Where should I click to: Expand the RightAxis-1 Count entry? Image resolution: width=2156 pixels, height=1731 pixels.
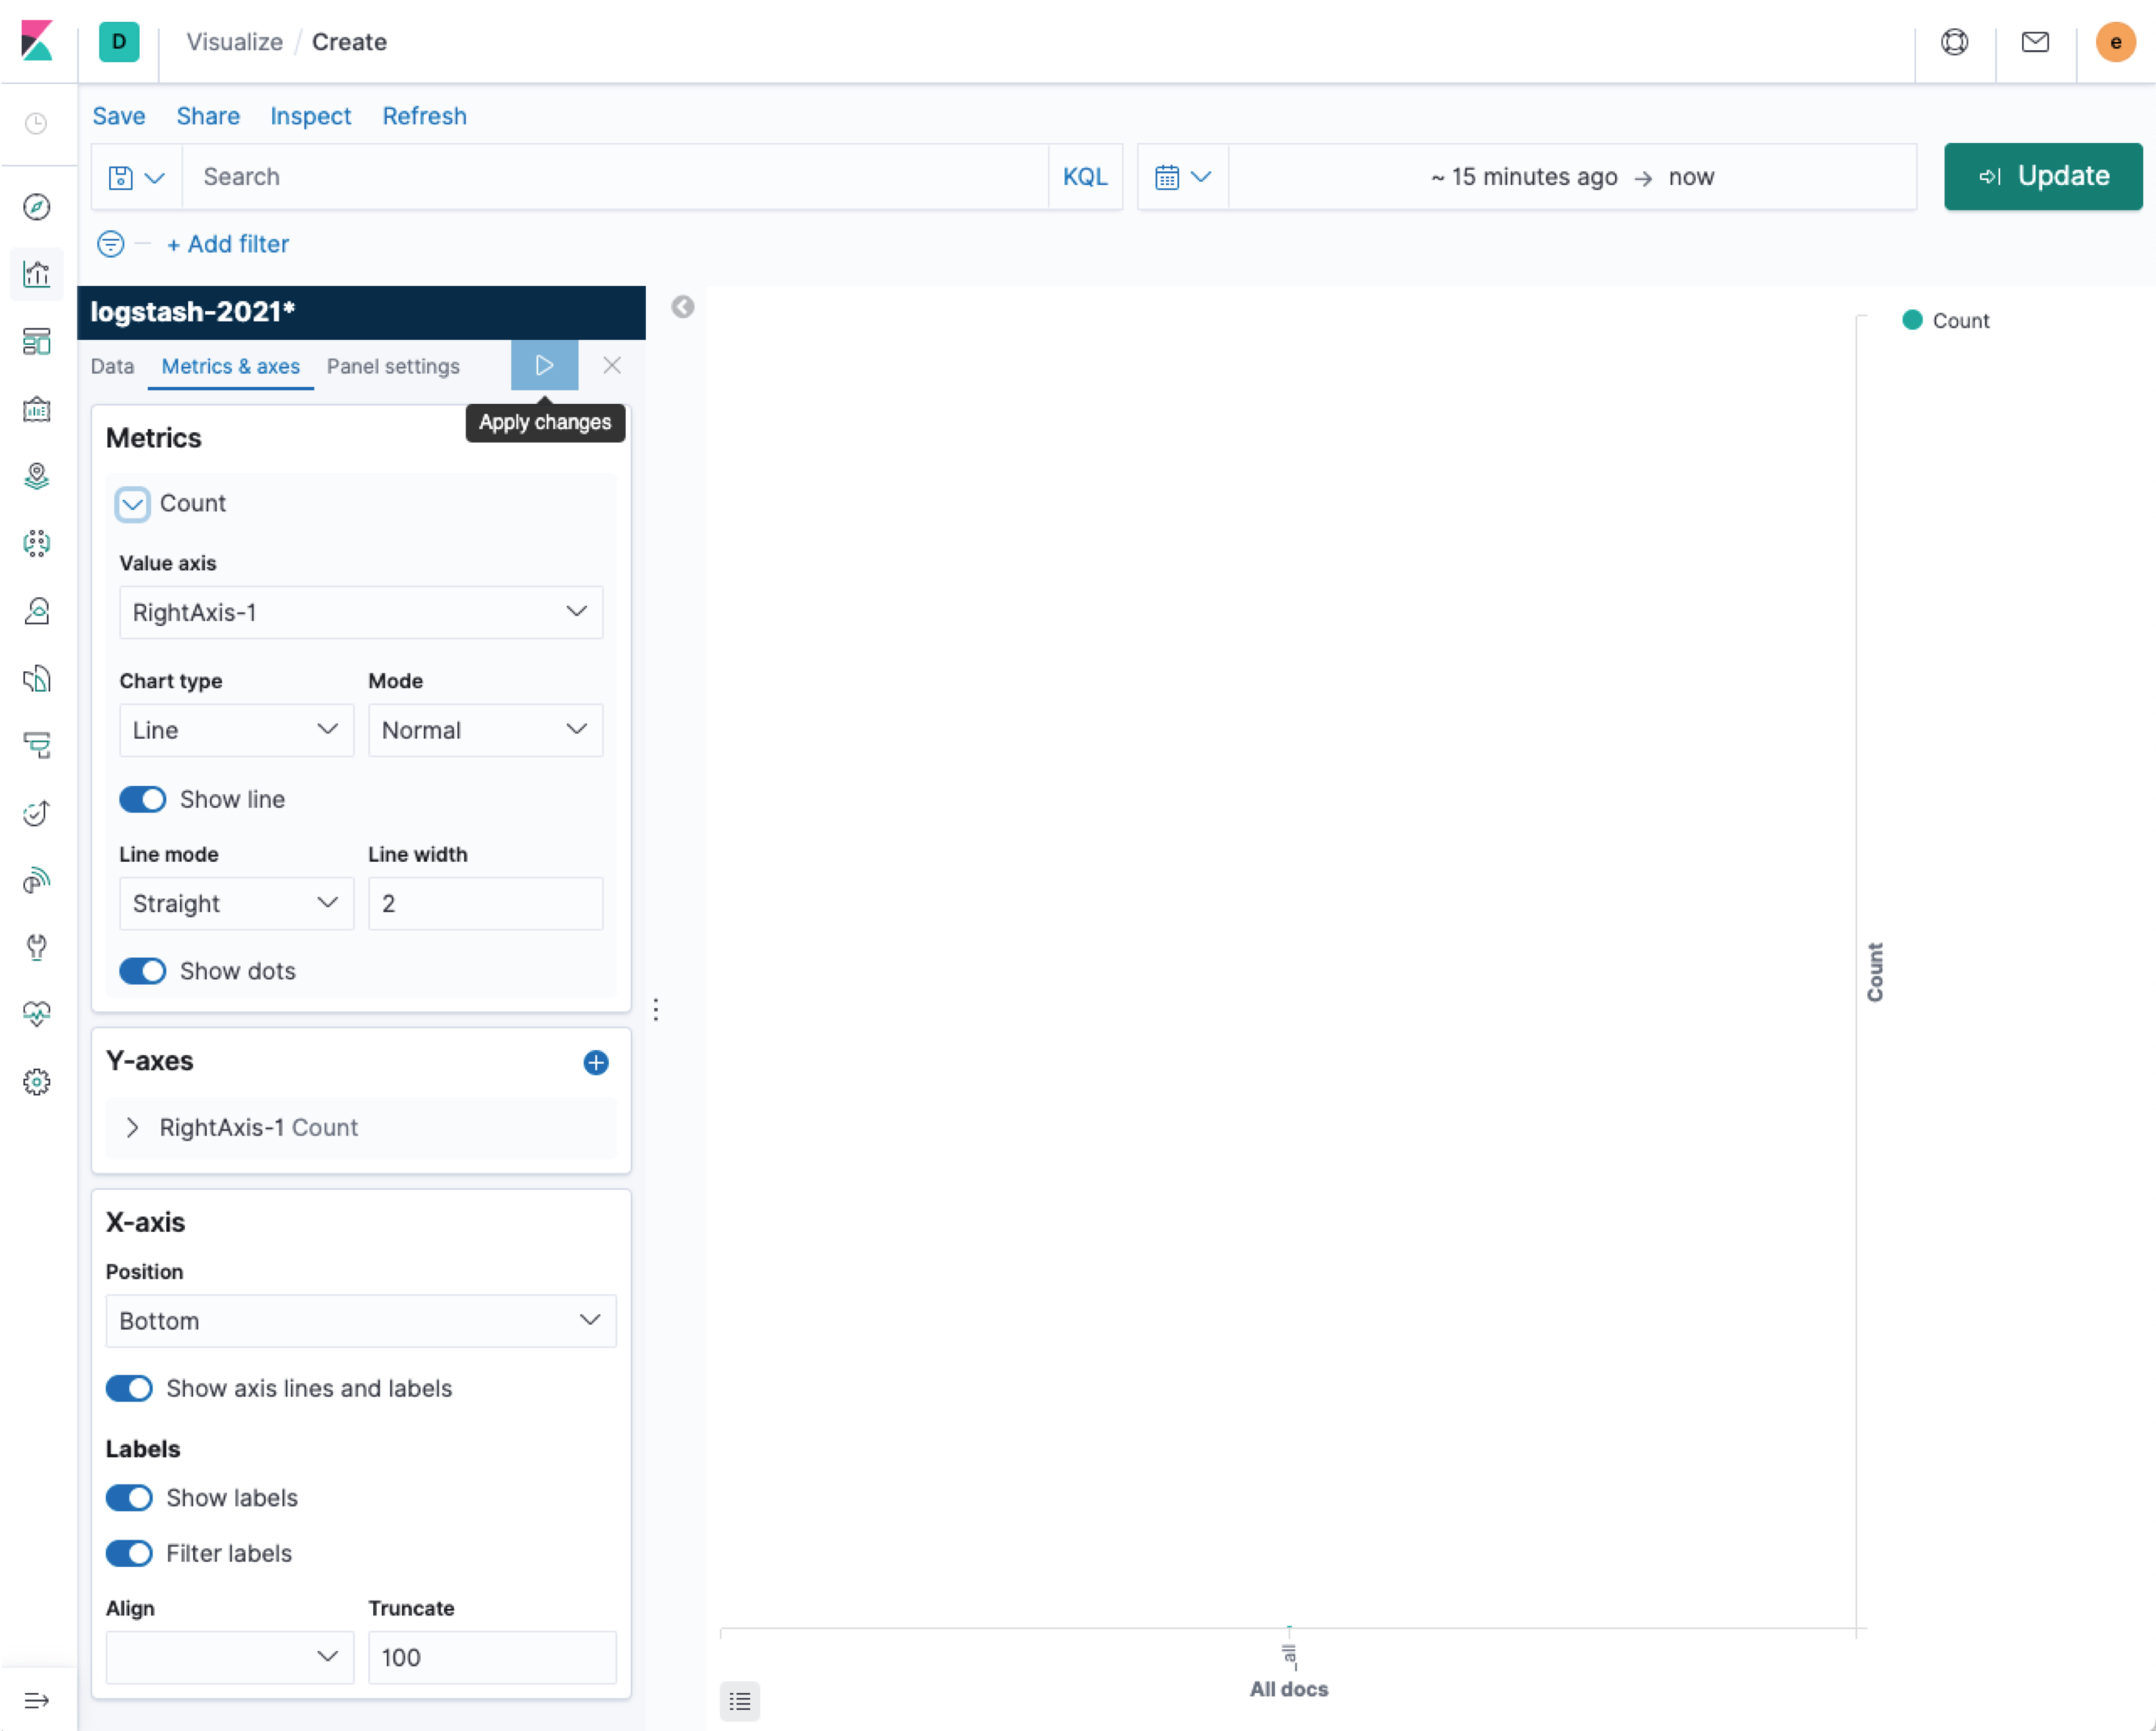[x=133, y=1128]
